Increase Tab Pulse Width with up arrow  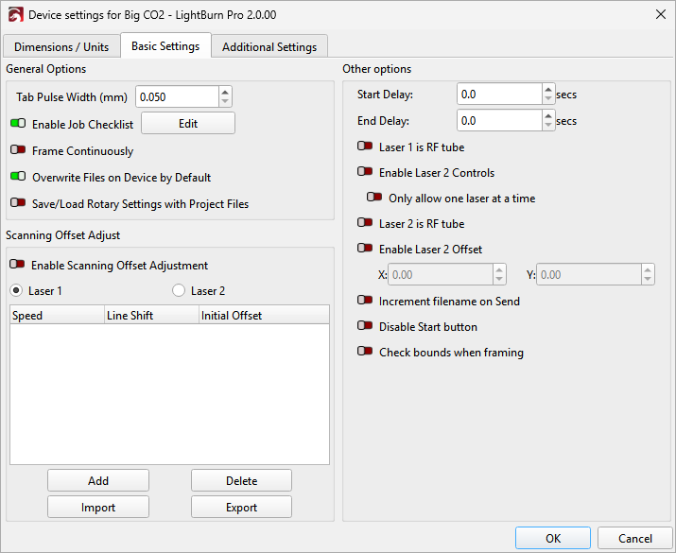[x=225, y=92]
